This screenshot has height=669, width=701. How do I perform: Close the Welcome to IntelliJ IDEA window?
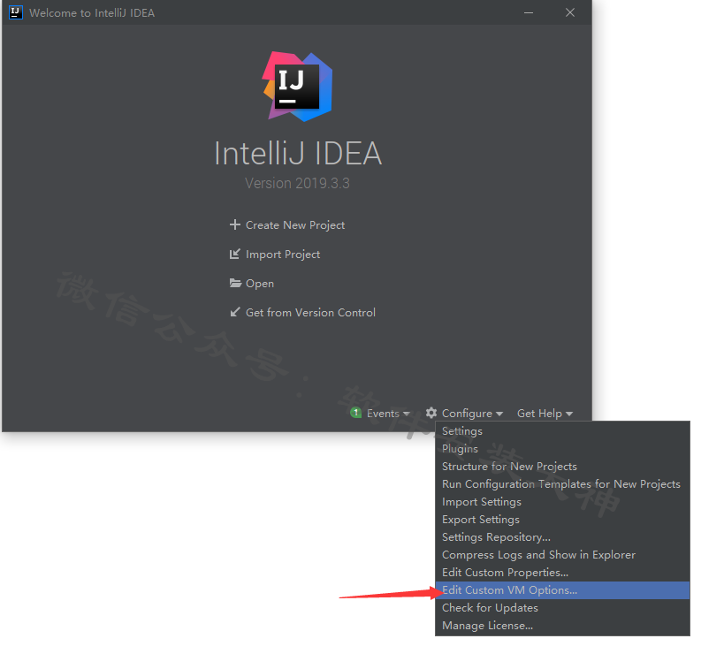(x=570, y=12)
